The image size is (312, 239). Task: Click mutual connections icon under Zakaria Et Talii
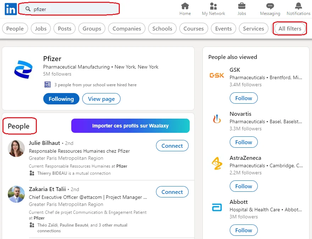(32, 225)
